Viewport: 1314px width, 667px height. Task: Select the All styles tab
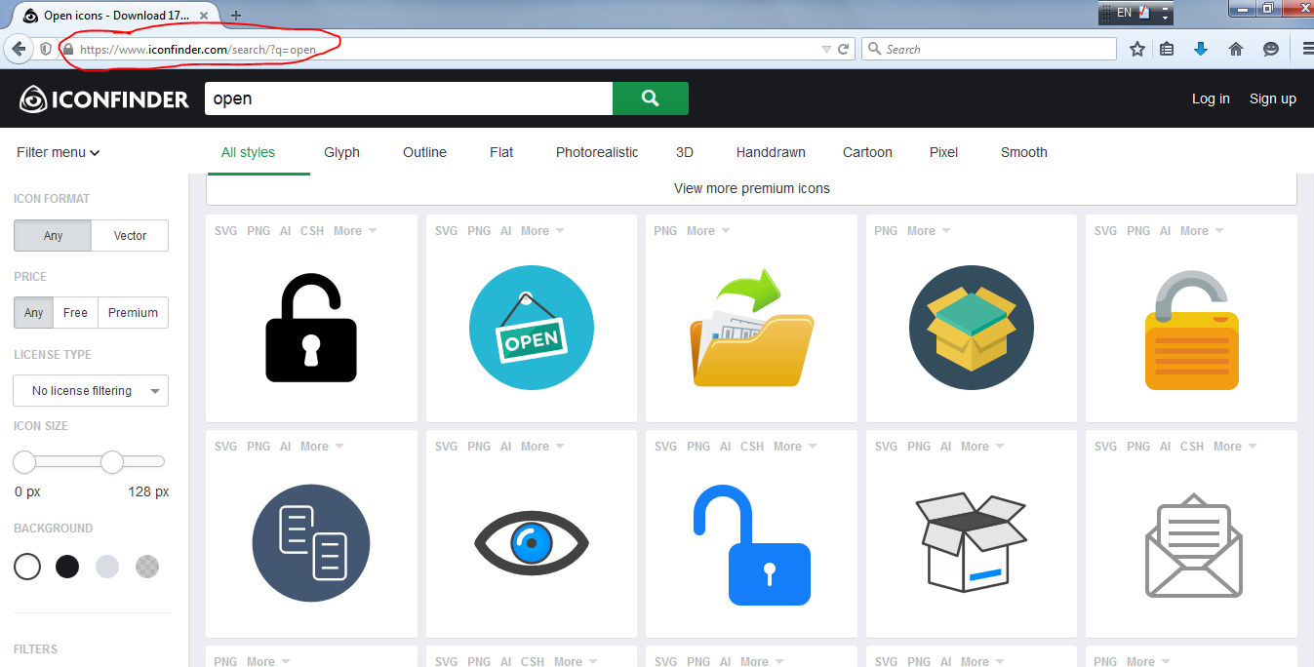pyautogui.click(x=248, y=152)
